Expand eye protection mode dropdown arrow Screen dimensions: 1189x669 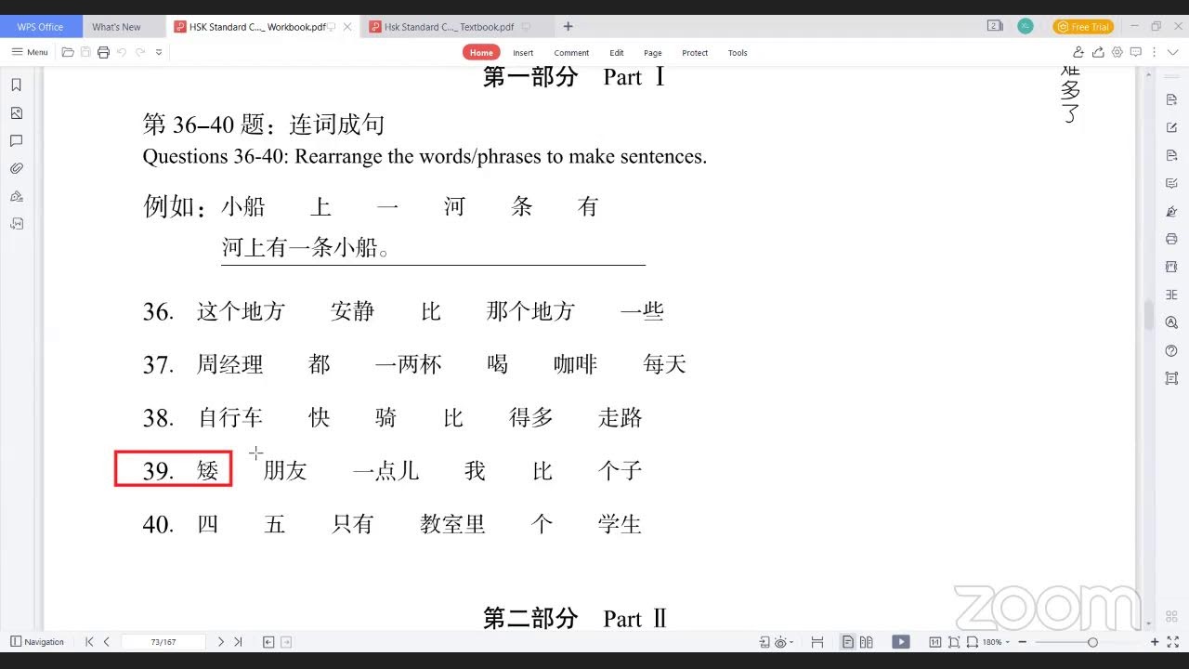pyautogui.click(x=792, y=642)
